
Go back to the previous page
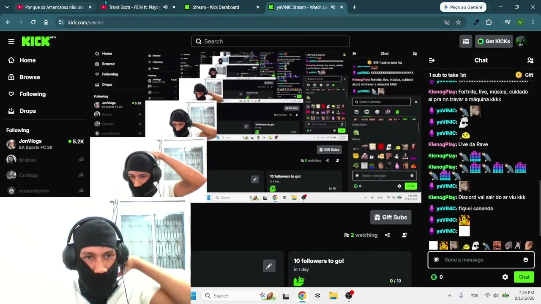click(x=8, y=22)
